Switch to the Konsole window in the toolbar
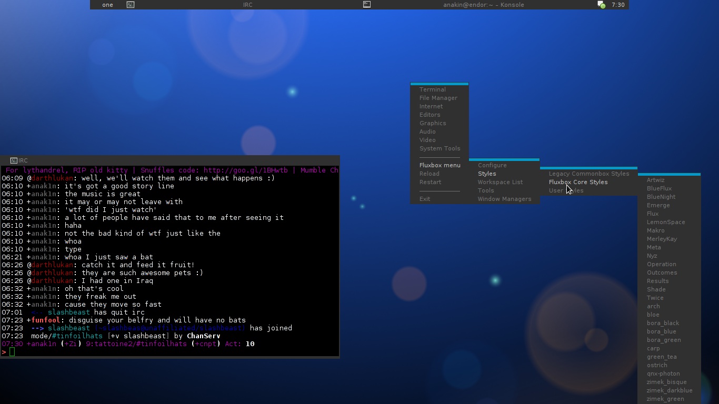The height and width of the screenshot is (404, 719). pos(483,5)
